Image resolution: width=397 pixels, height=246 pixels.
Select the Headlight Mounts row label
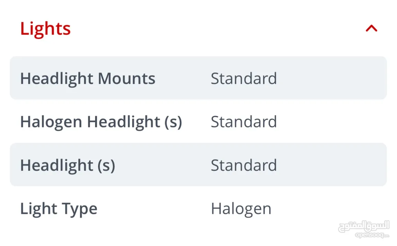[x=88, y=79]
